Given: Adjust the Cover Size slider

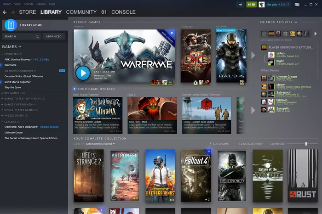Looking at the screenshot, I should coord(306,144).
